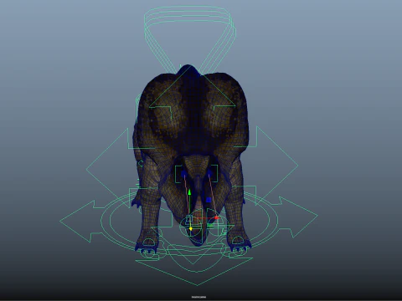
Task: Select the red X-axis manipulator handle
Action: [x=216, y=217]
